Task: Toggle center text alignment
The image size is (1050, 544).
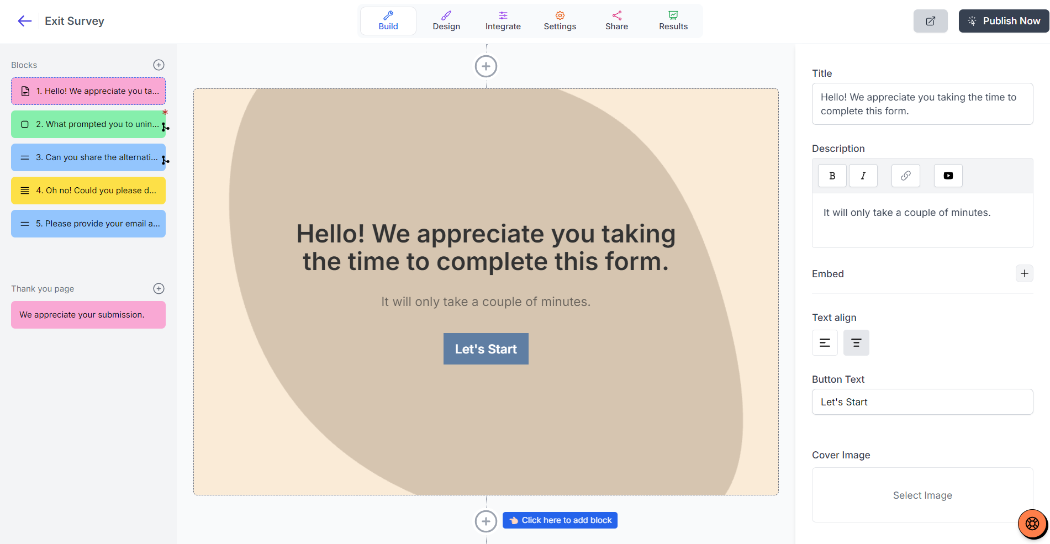Action: [856, 342]
